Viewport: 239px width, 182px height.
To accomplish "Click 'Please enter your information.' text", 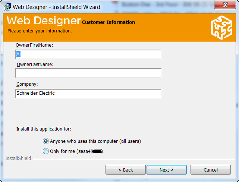I will tap(40, 31).
